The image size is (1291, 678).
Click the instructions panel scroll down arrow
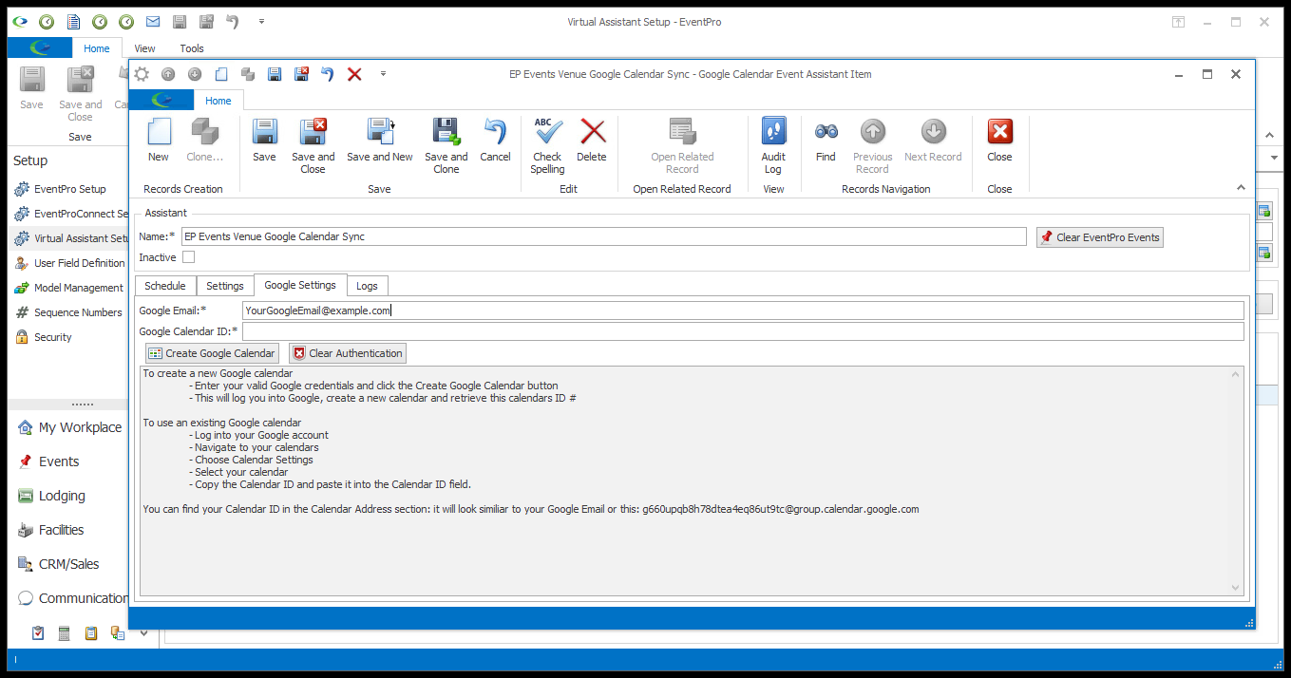pyautogui.click(x=1236, y=588)
